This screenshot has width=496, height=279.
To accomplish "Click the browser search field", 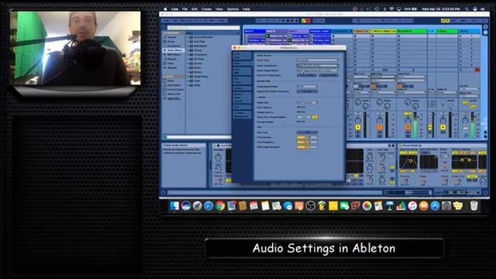I will (x=203, y=28).
